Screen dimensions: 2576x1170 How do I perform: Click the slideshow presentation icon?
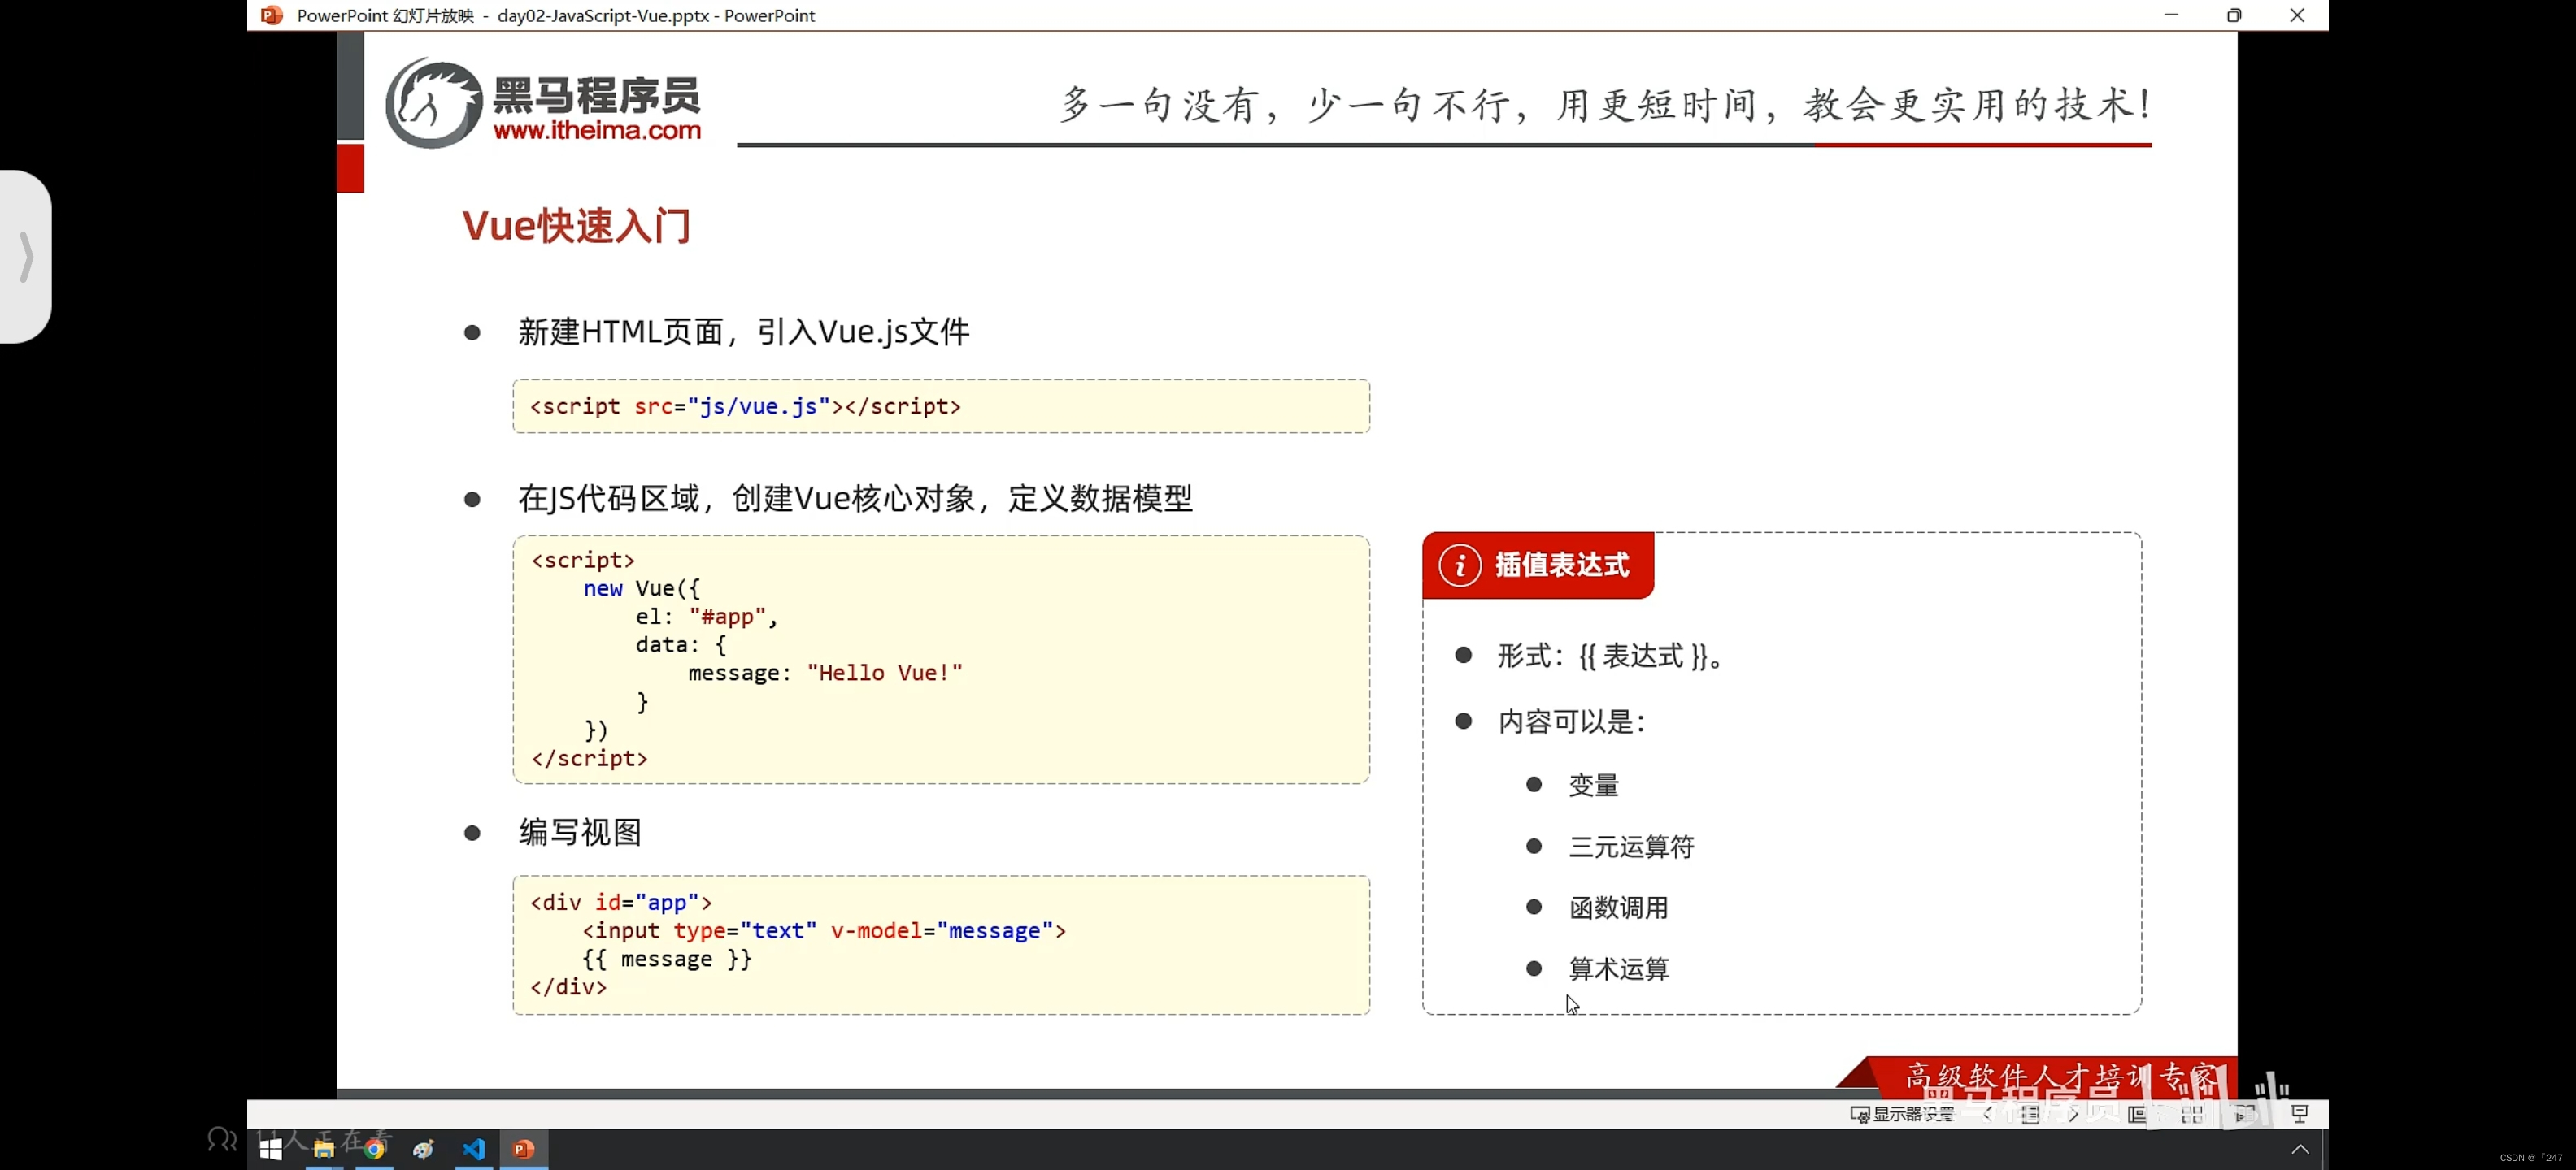tap(2299, 1114)
